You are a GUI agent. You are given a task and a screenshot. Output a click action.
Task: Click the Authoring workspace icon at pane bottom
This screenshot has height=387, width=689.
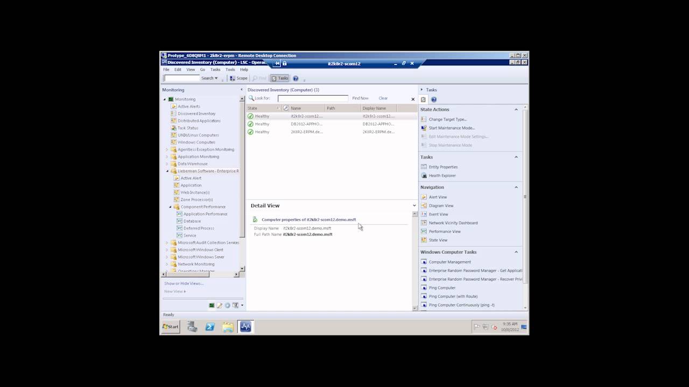[220, 305]
